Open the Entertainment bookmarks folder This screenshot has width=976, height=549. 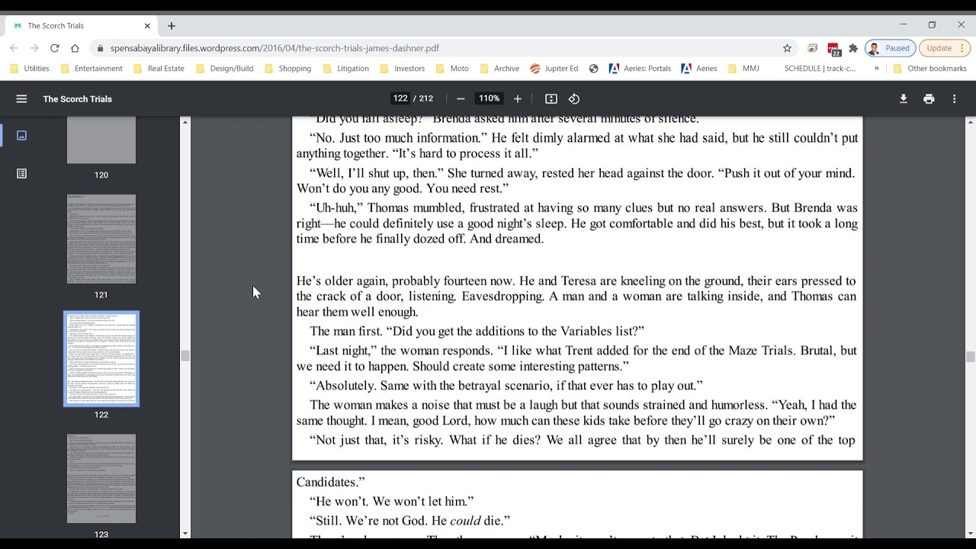(91, 69)
